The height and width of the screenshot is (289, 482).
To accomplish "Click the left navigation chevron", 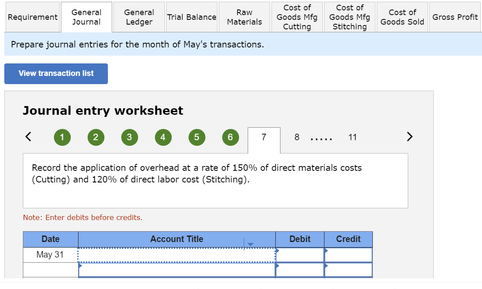I will [x=28, y=137].
